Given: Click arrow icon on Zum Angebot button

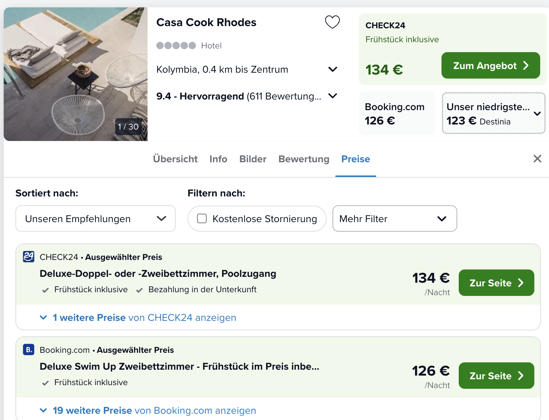Looking at the screenshot, I should coord(526,65).
